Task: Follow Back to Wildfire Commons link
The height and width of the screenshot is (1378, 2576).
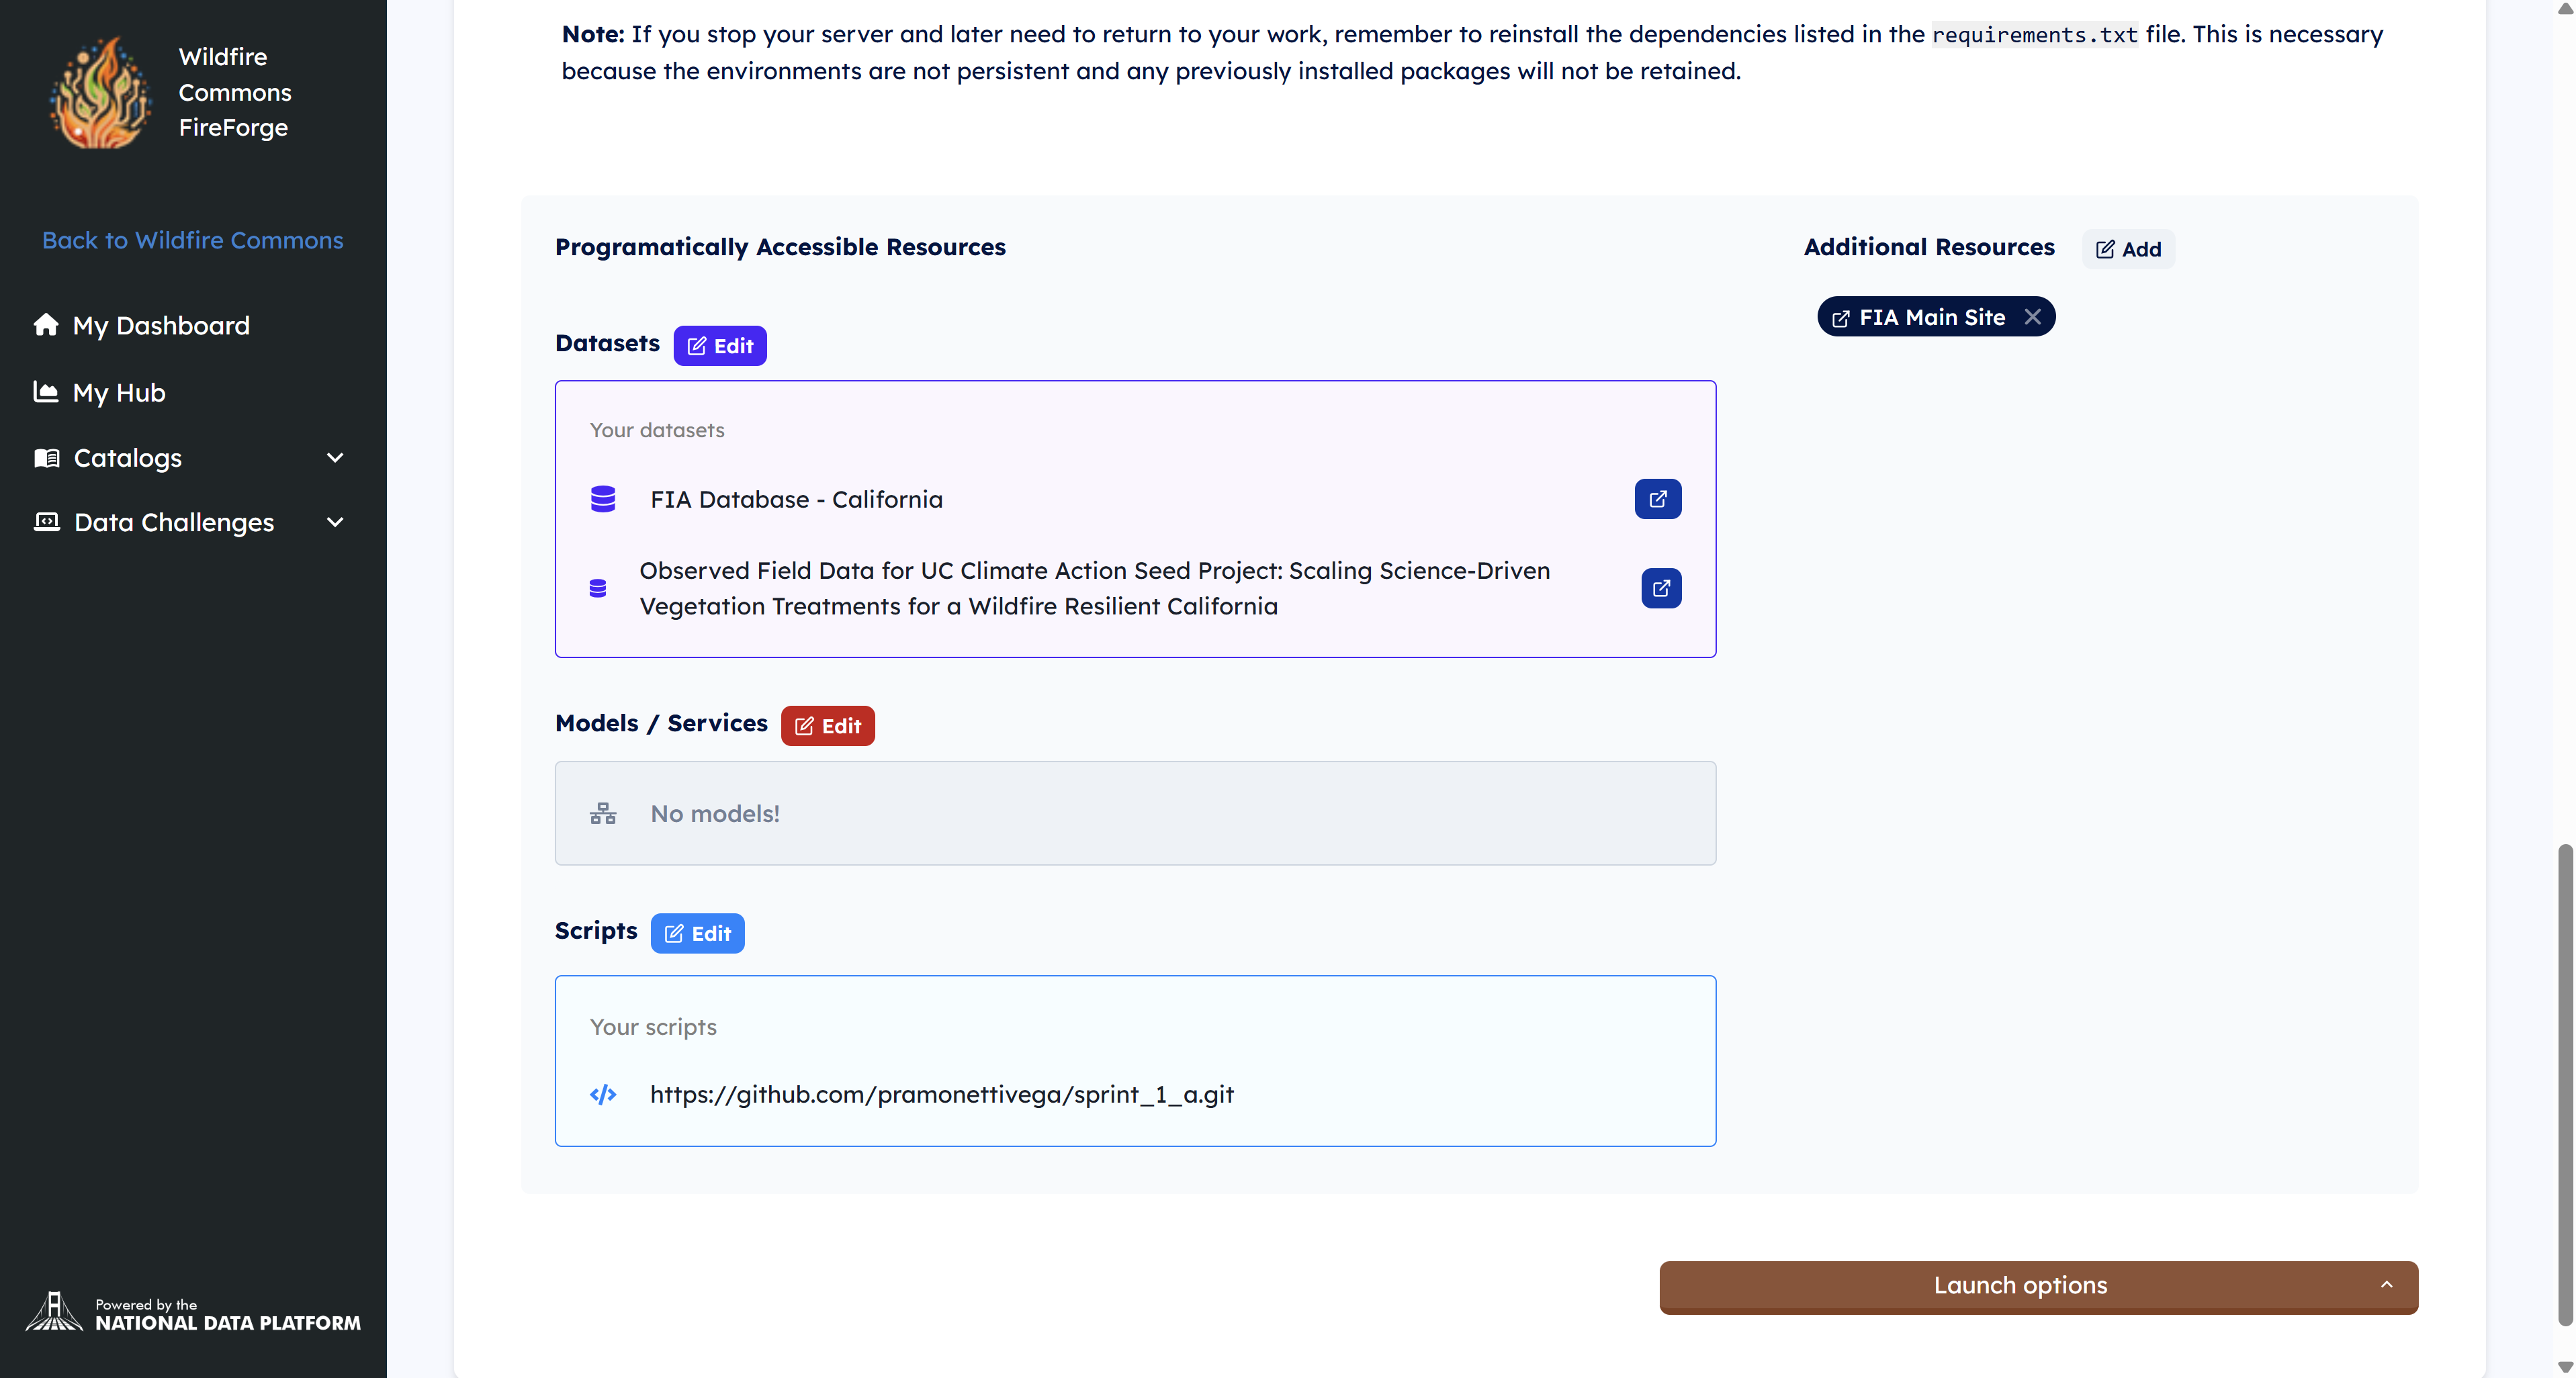Action: pos(192,240)
